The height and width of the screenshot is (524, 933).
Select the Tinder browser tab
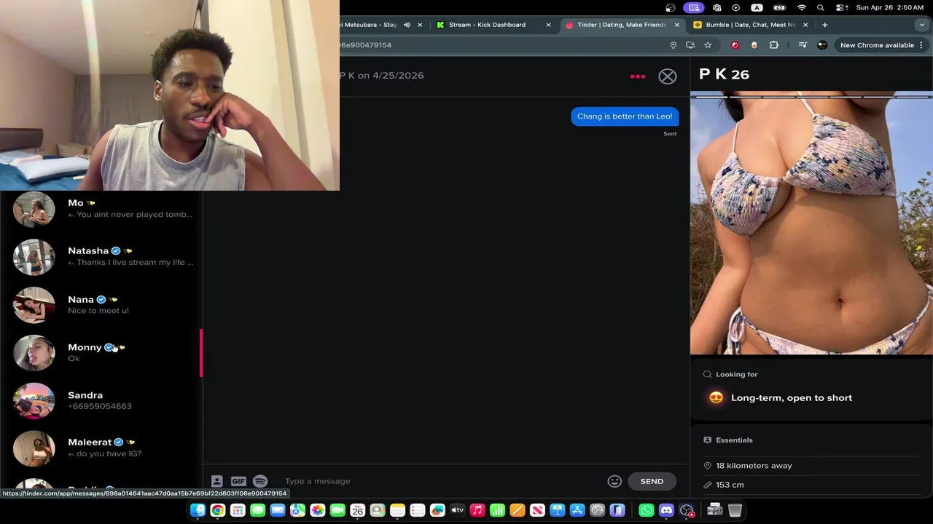[x=621, y=25]
